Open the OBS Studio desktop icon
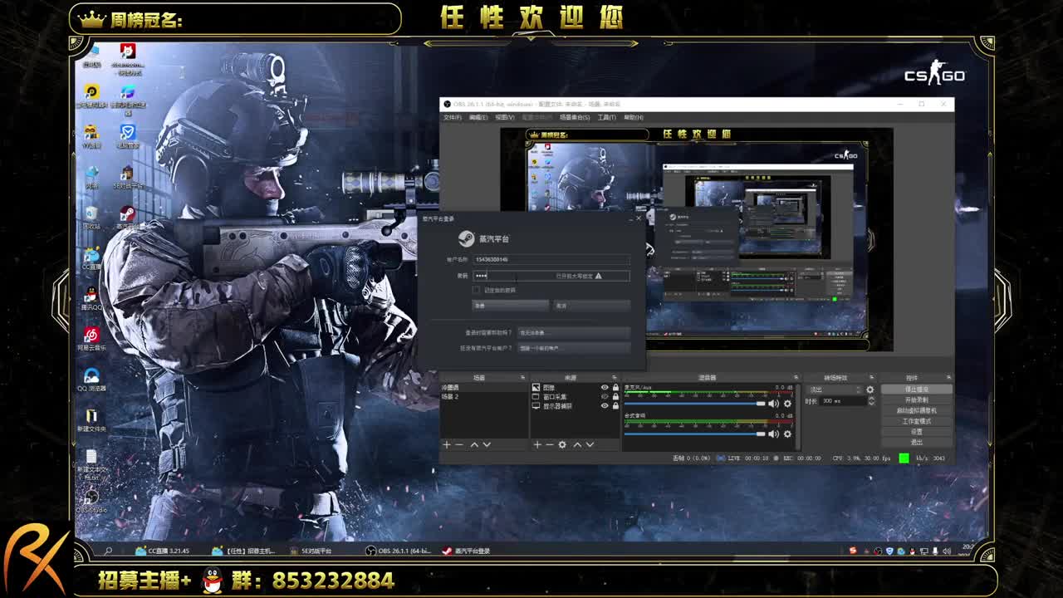 91,501
